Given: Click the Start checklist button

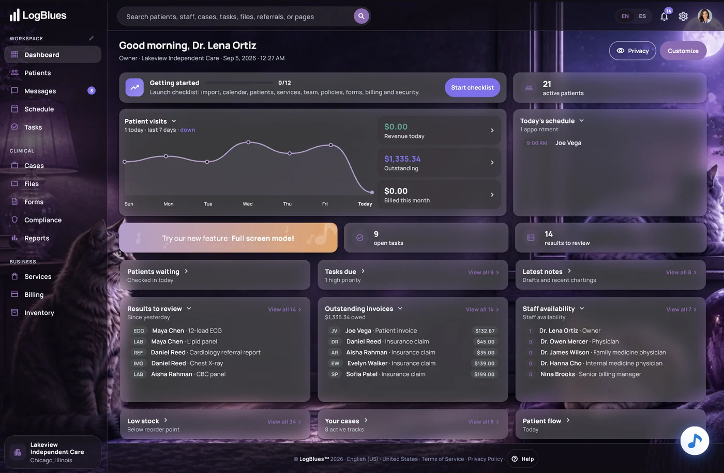Looking at the screenshot, I should click(472, 88).
